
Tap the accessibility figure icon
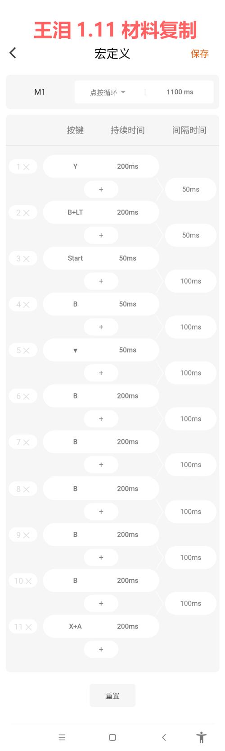pos(202,737)
